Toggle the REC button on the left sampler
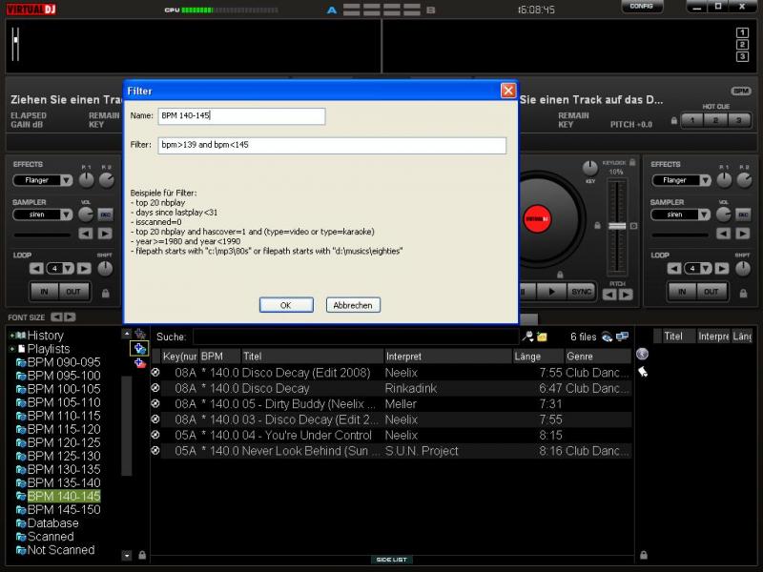Screen dimensions: 763x572 pyautogui.click(x=105, y=214)
